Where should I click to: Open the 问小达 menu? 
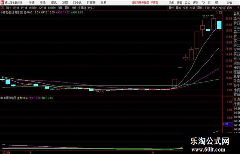[77, 3]
